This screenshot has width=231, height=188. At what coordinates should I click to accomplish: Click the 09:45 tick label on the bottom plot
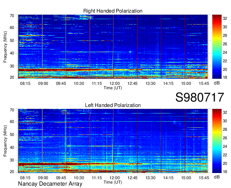click(61, 178)
